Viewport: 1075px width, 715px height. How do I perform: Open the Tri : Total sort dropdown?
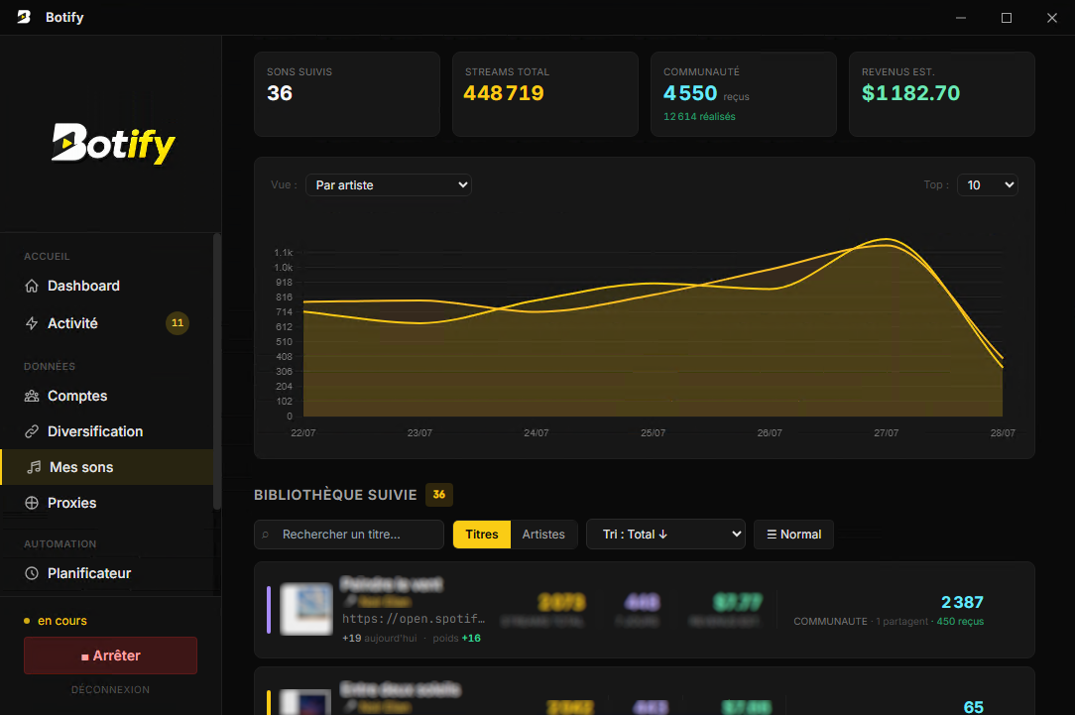(665, 535)
